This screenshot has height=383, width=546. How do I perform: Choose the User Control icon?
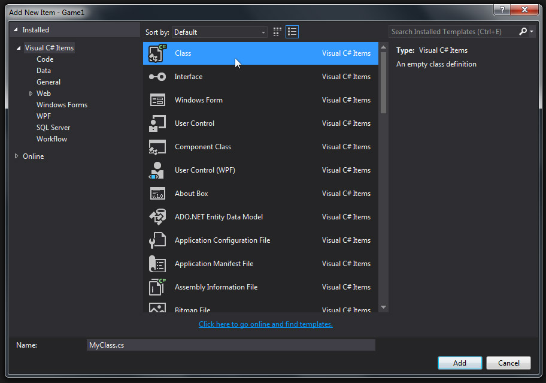157,123
